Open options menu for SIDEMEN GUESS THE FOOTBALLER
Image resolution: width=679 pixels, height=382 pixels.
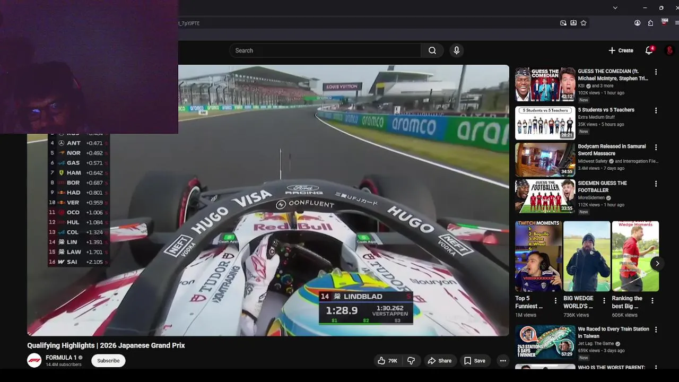[x=656, y=184]
